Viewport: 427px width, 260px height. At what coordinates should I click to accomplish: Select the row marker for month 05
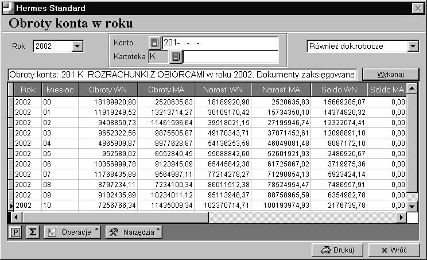pos(11,154)
